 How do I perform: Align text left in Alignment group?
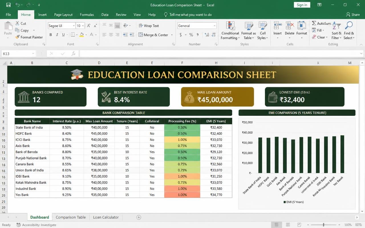click(x=104, y=35)
